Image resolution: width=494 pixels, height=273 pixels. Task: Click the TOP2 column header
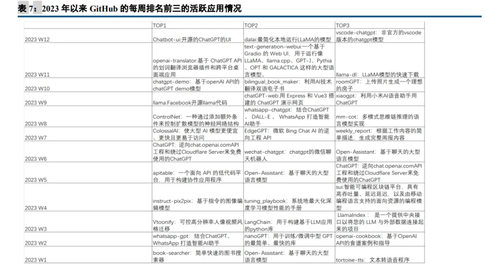point(251,25)
